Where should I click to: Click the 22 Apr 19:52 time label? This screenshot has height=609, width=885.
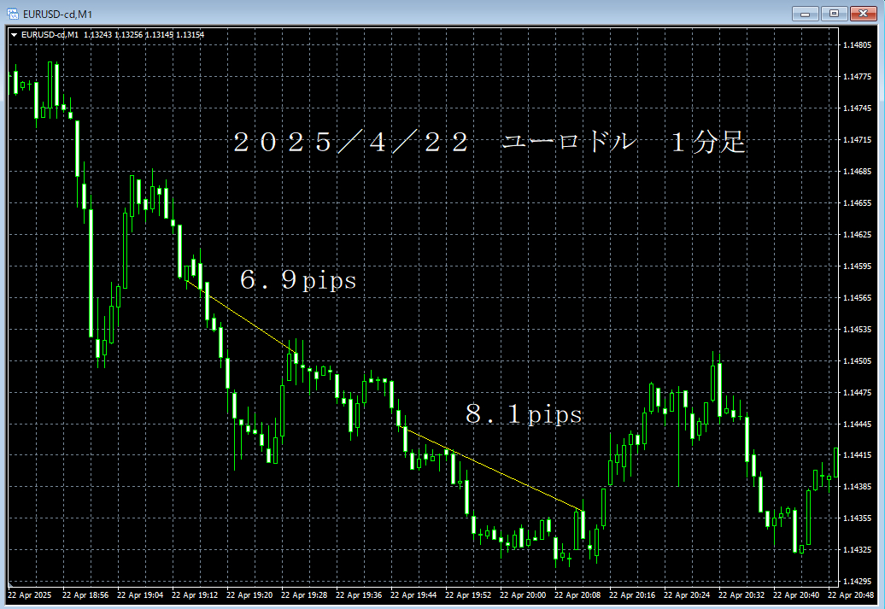point(468,595)
